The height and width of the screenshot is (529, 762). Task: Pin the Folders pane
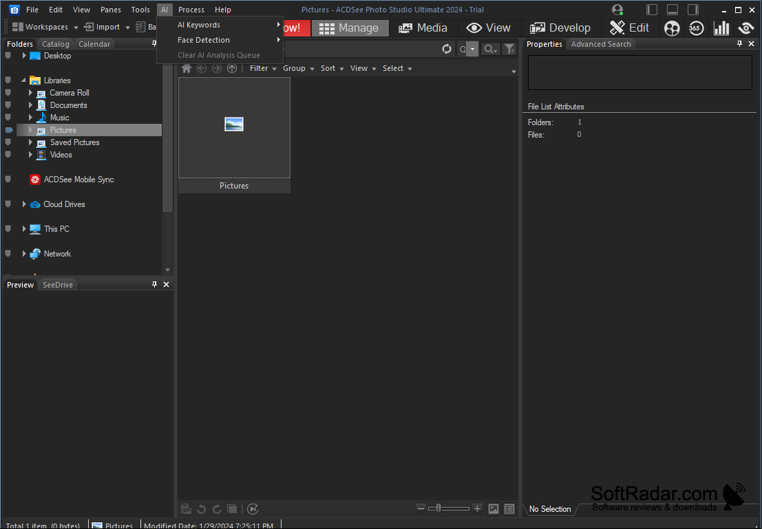click(x=155, y=44)
